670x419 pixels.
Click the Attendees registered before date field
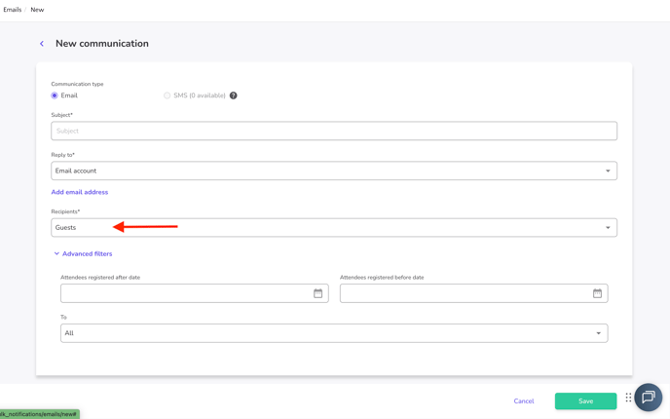465,293
